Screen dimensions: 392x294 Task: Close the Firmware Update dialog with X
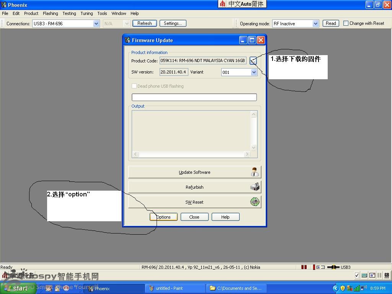[x=261, y=40]
